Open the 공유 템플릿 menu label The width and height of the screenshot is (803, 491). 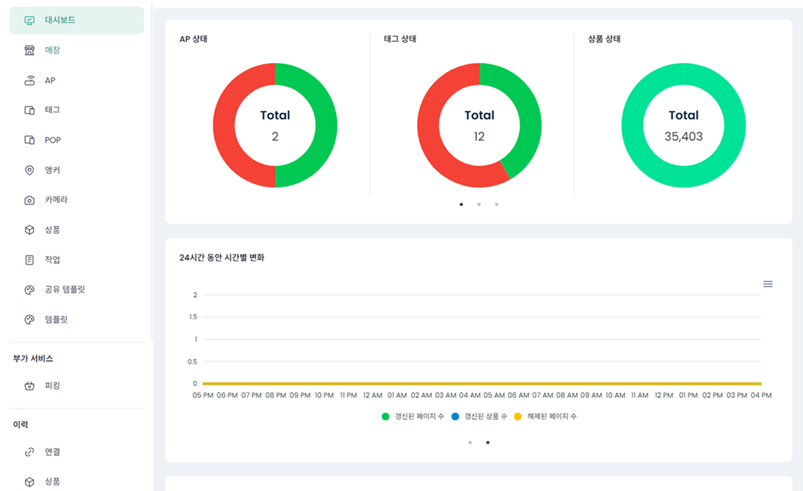[x=65, y=290]
